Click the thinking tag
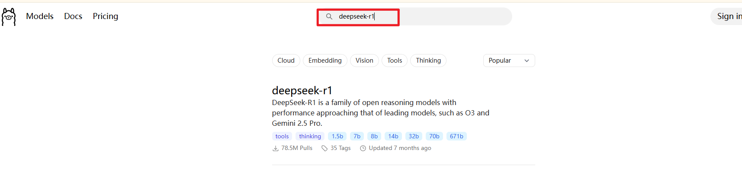 [310, 136]
